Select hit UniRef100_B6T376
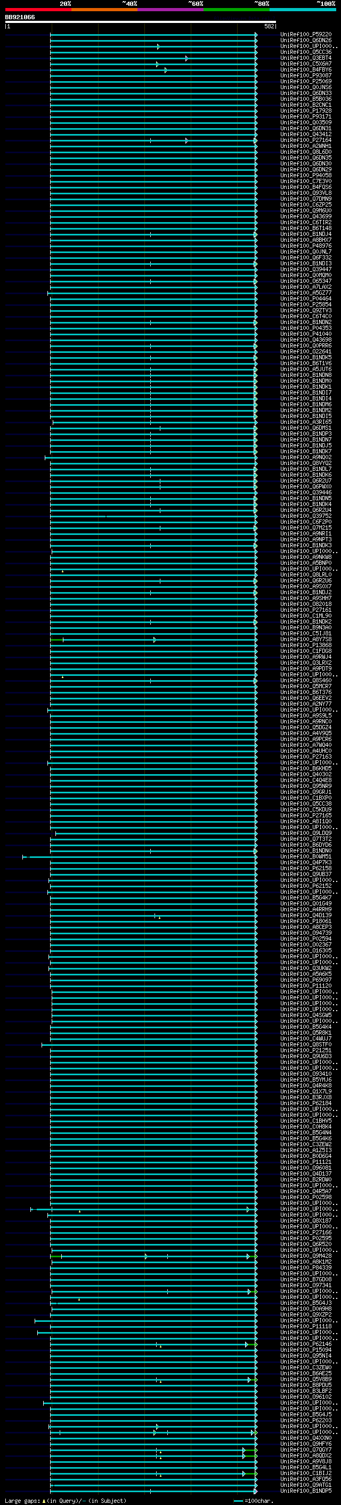 [x=306, y=692]
